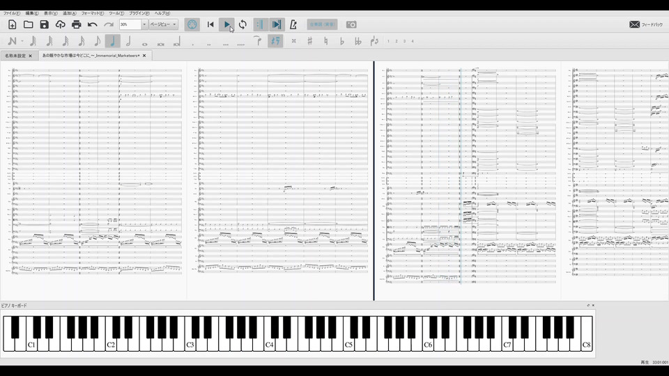Add a double augmentation dot
Screen dimensions: 669x376
coord(208,43)
